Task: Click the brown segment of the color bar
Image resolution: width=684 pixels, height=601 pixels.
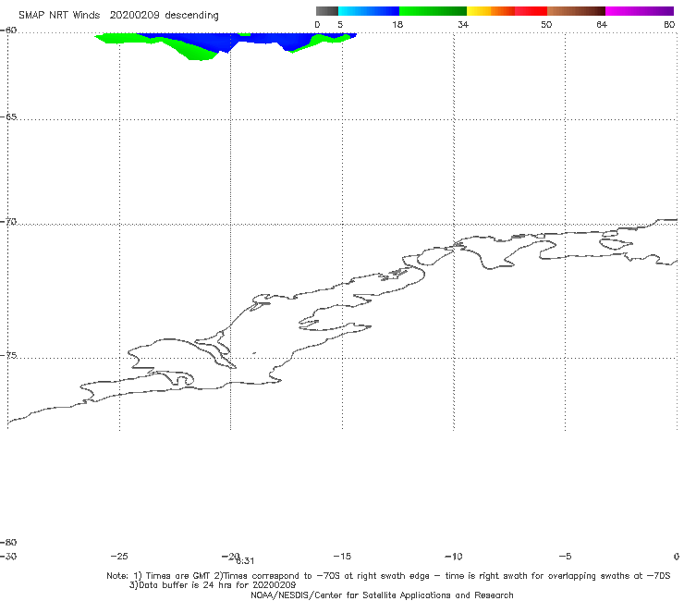Action: tap(576, 11)
